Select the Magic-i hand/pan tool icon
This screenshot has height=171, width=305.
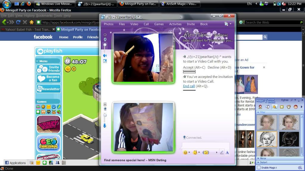pos(267,107)
